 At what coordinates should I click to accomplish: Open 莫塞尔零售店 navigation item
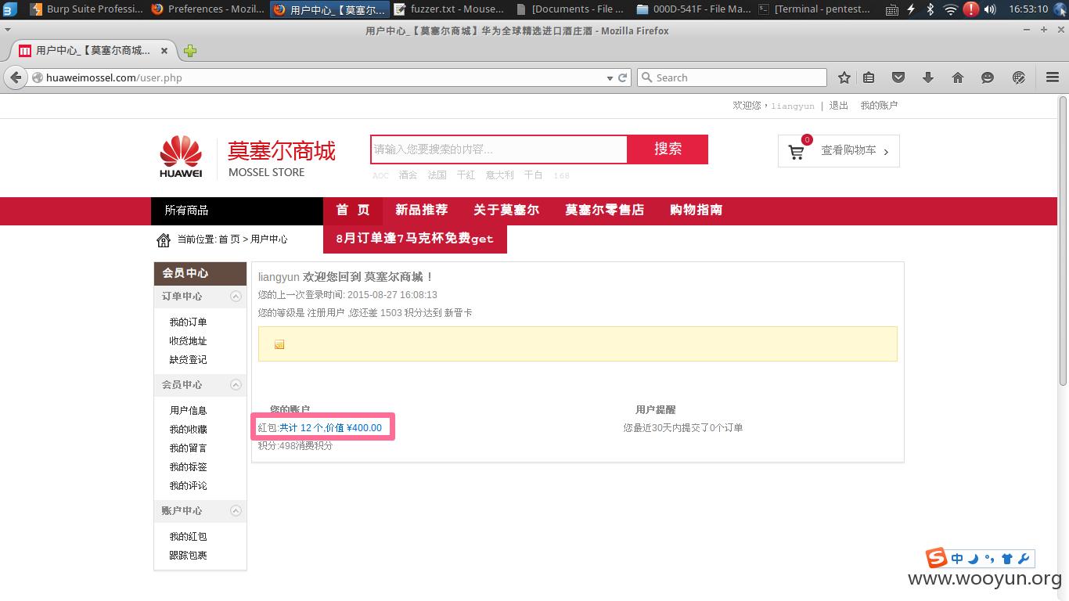coord(605,210)
